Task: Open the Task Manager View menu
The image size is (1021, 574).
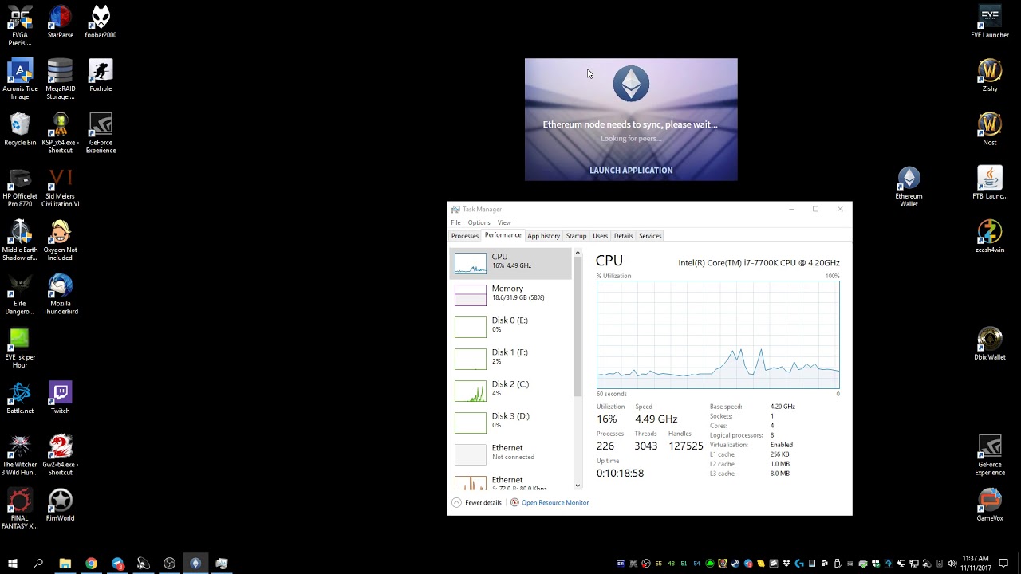Action: click(x=504, y=222)
